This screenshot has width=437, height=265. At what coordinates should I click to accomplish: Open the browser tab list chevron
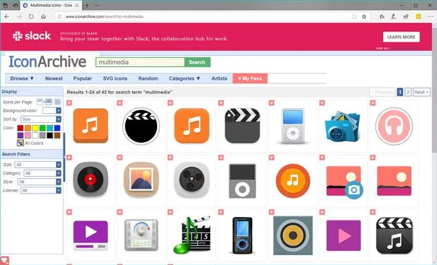(x=96, y=5)
